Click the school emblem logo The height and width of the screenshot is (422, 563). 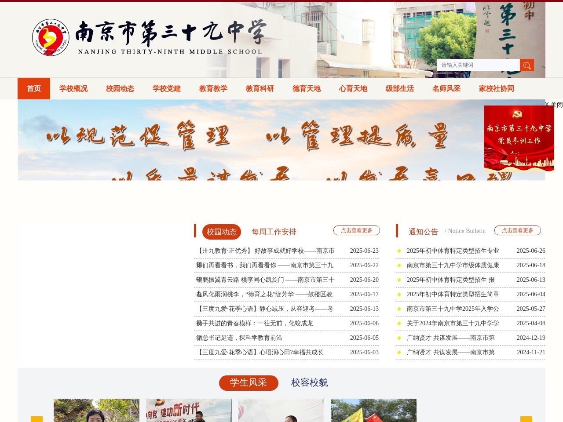(x=51, y=37)
